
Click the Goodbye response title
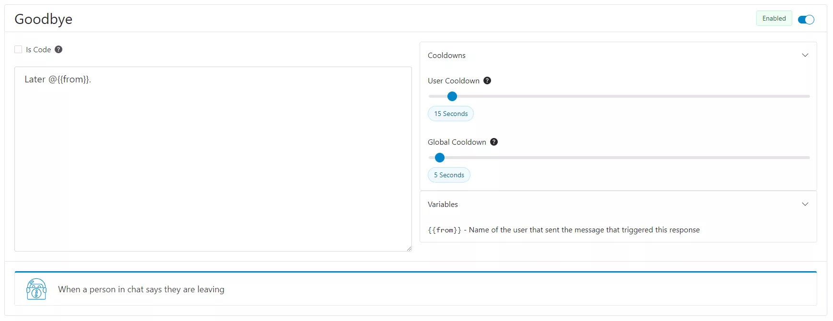[44, 19]
